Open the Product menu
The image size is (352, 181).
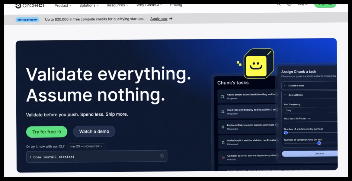pos(63,6)
